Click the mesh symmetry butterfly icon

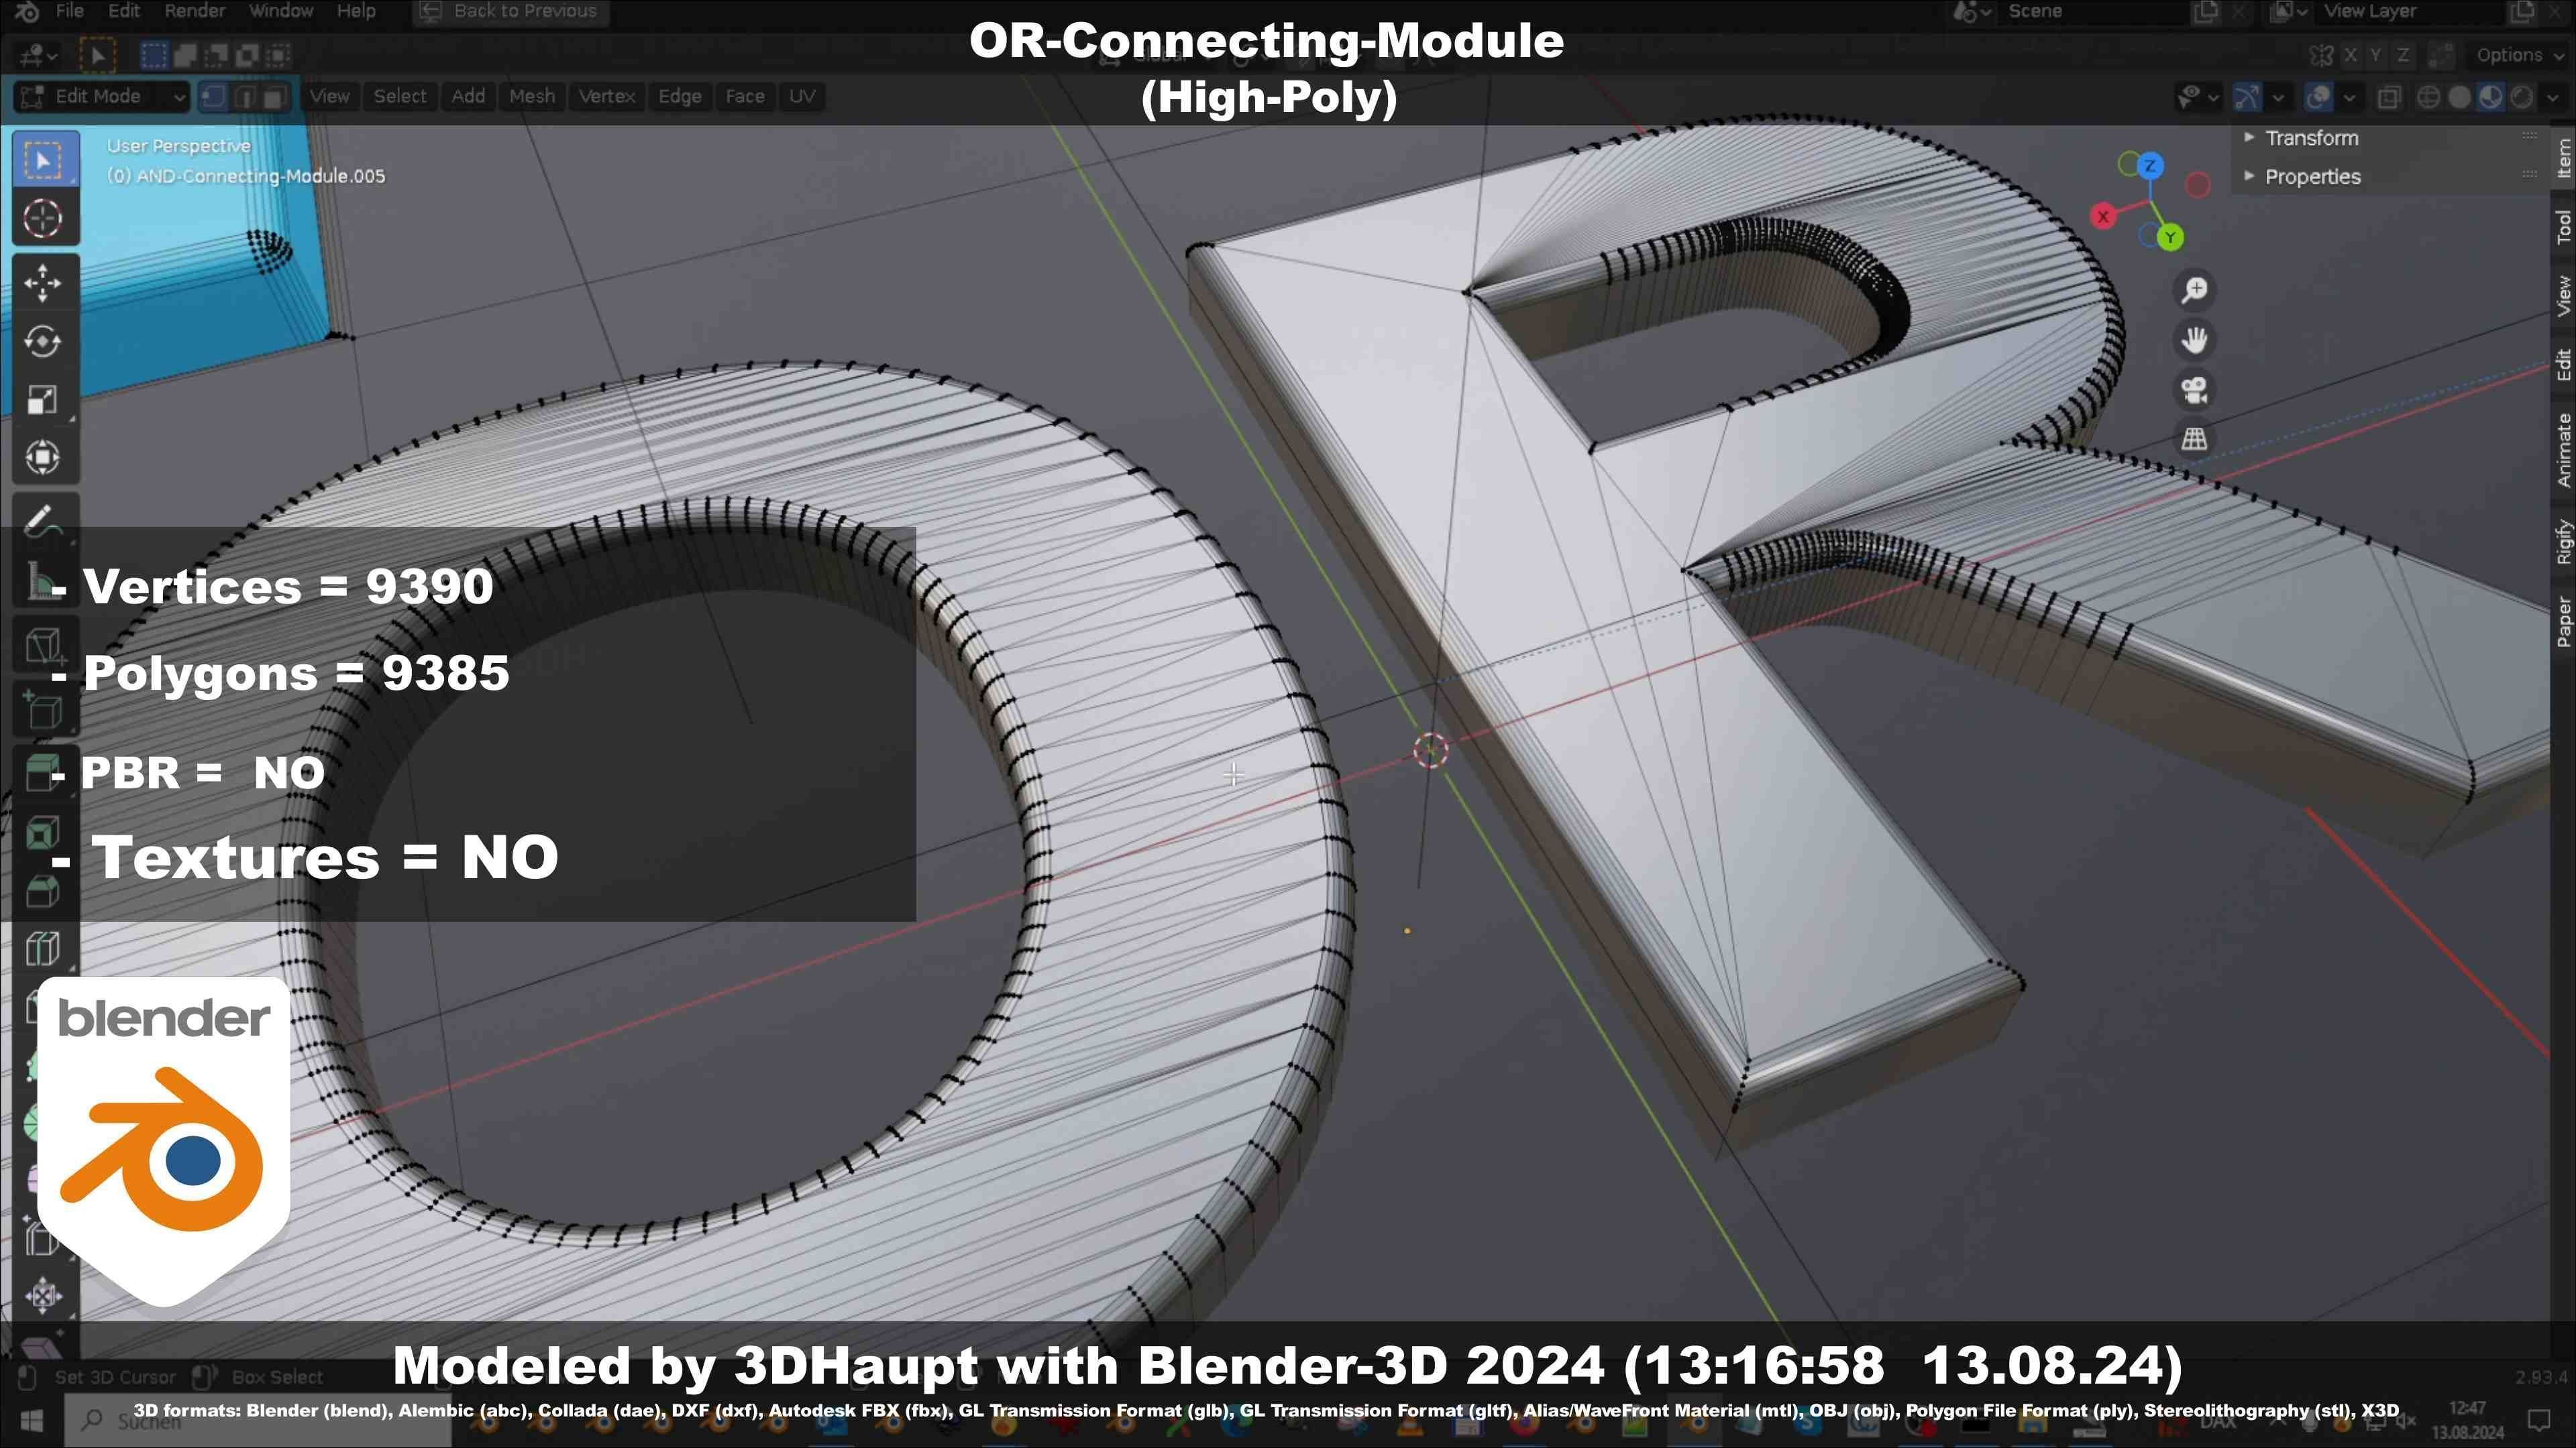click(2322, 55)
